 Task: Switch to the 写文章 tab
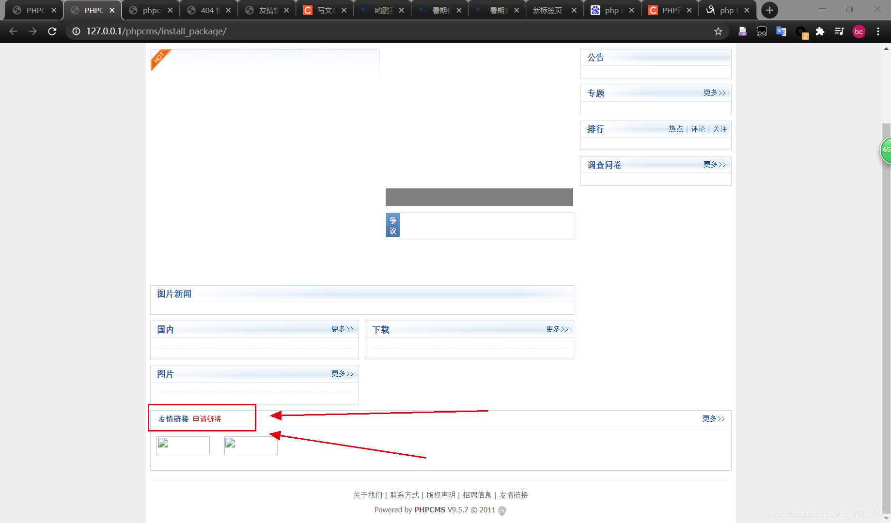tap(324, 10)
